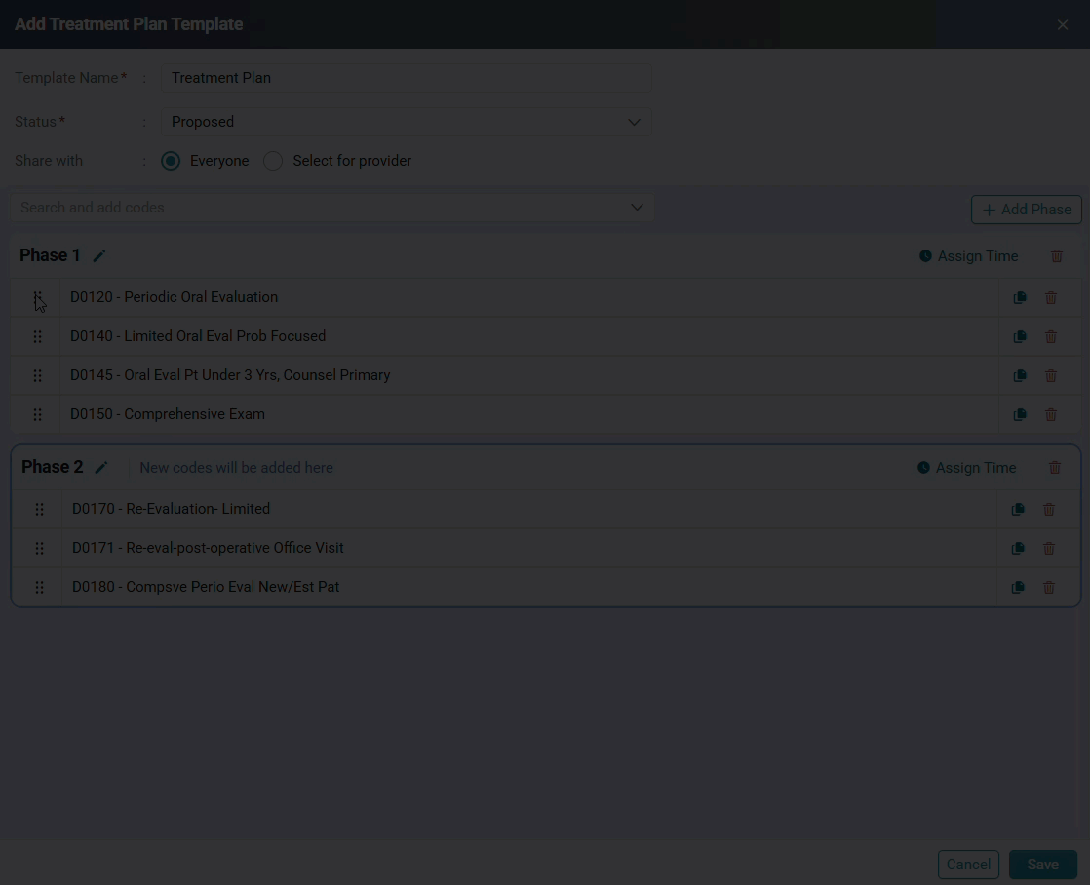Close the Add Treatment Plan Template dialog
This screenshot has width=1090, height=885.
[1062, 25]
